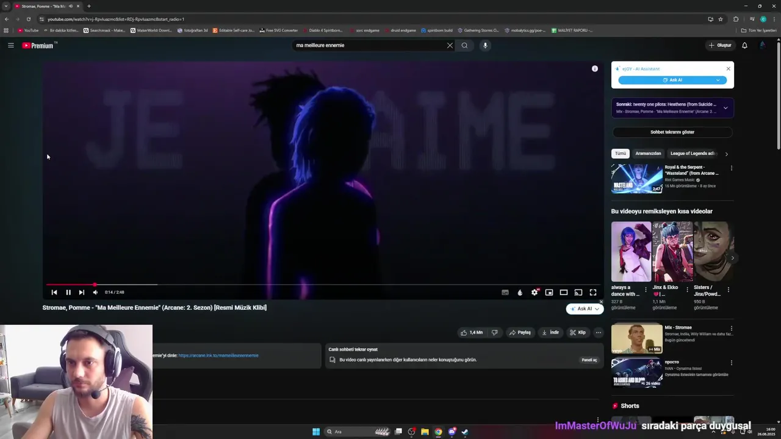Image resolution: width=781 pixels, height=439 pixels.
Task: Enter full screen mode
Action: click(x=593, y=292)
